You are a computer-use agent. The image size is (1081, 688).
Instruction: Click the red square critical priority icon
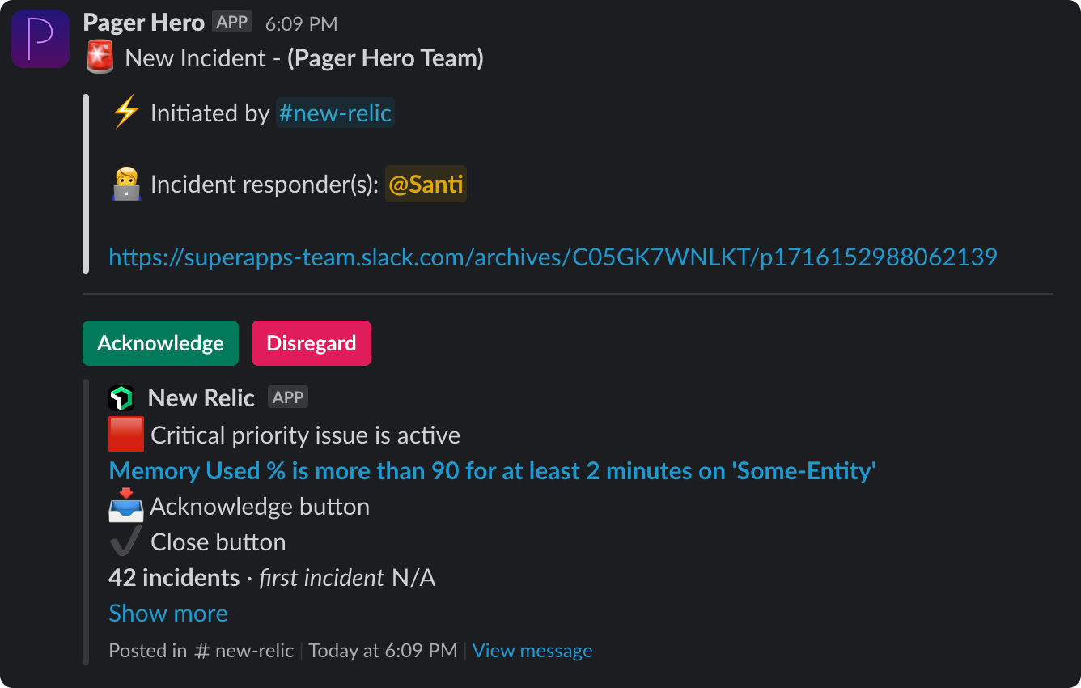(126, 435)
